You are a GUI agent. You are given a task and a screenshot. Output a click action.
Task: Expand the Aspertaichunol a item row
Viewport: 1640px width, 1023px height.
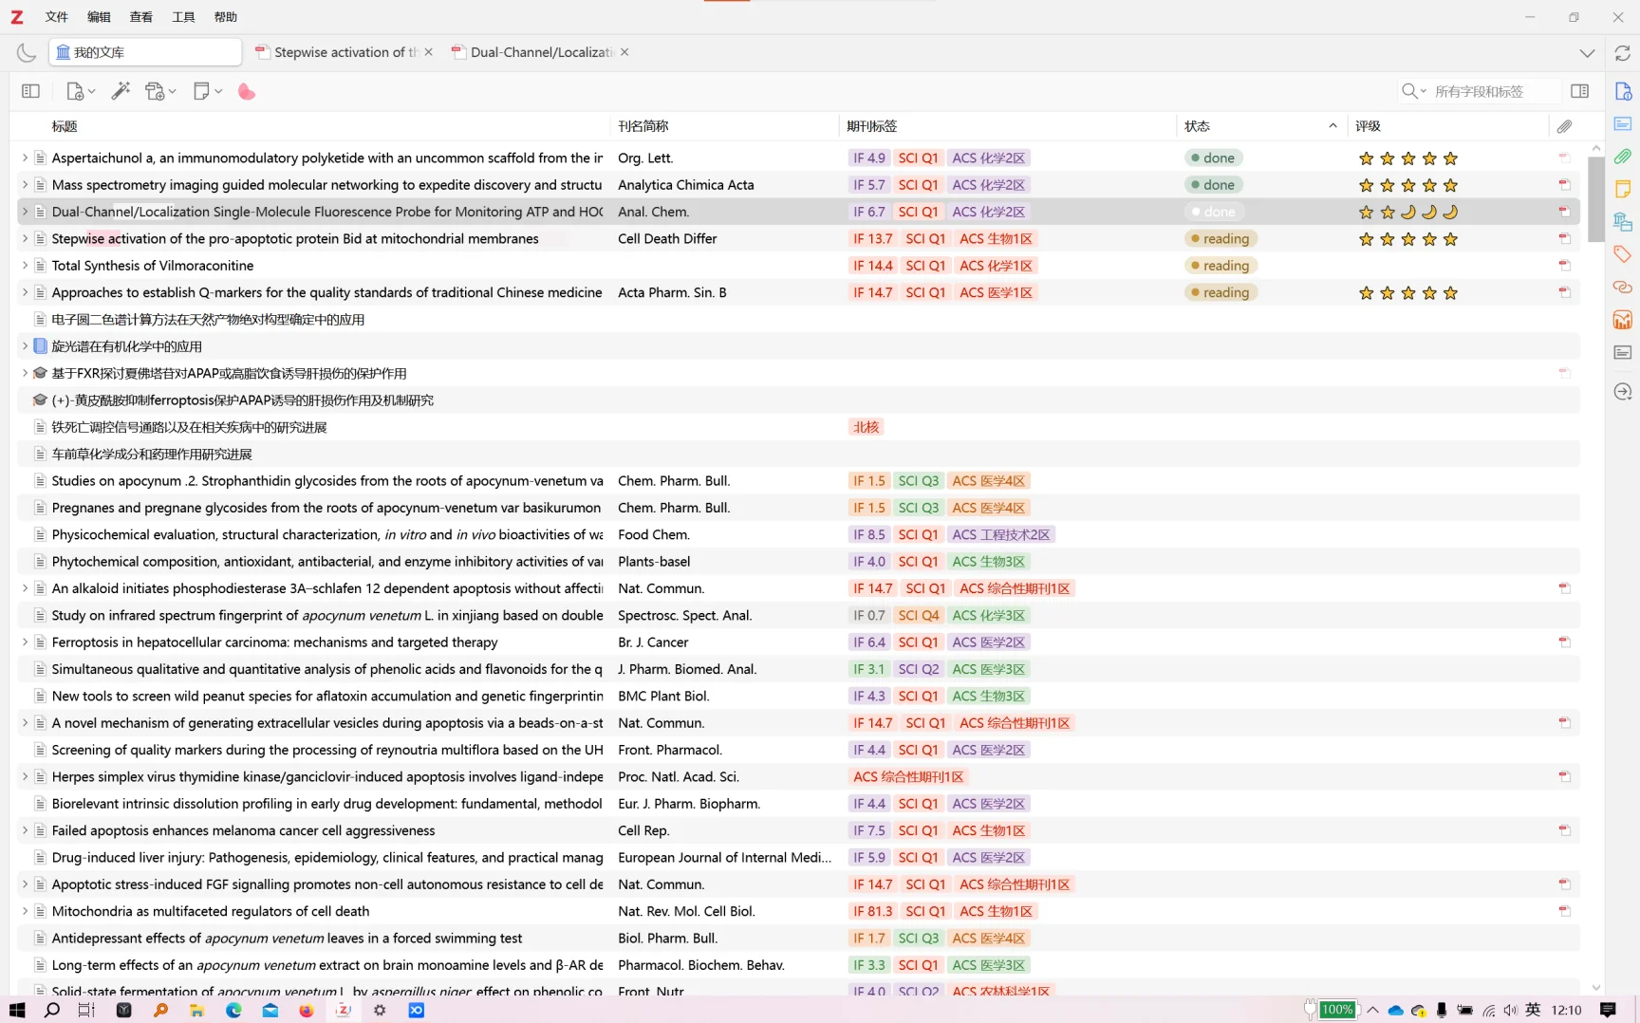[25, 158]
